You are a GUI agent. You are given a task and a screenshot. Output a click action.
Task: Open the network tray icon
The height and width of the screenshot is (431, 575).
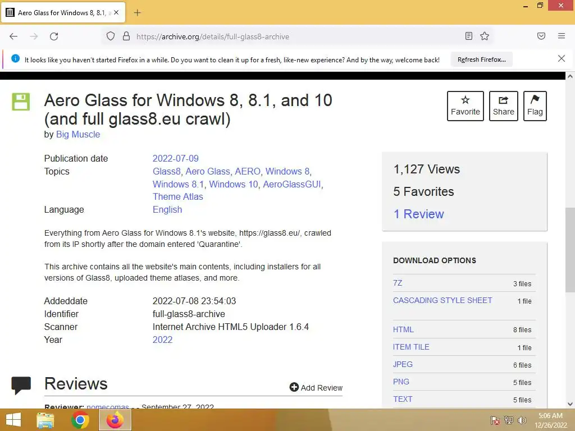click(x=508, y=420)
